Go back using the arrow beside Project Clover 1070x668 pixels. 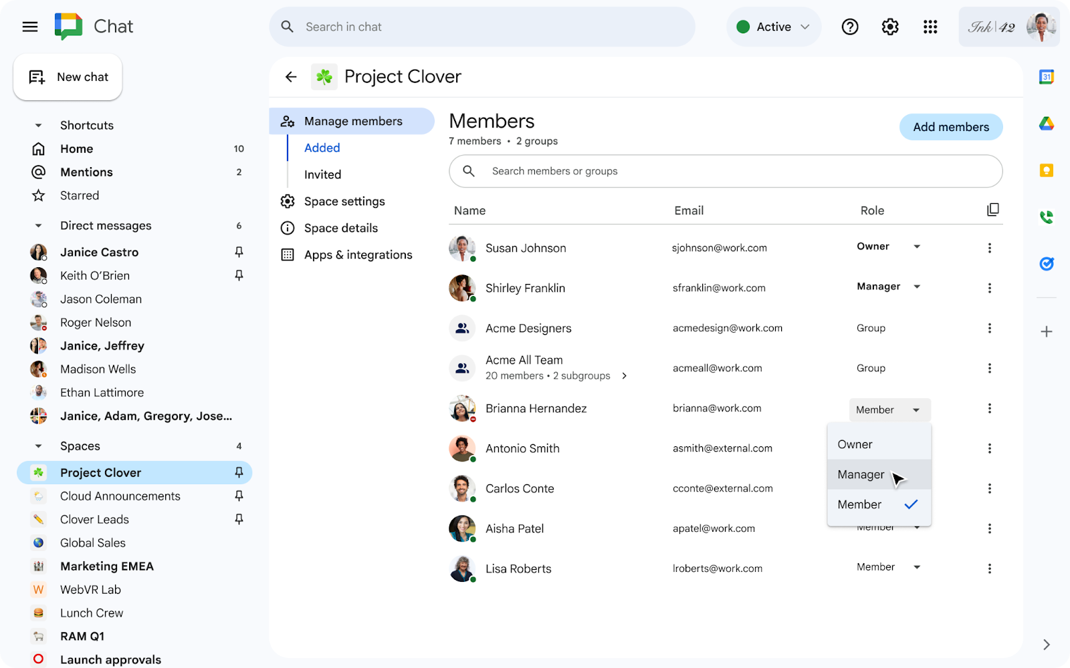291,77
